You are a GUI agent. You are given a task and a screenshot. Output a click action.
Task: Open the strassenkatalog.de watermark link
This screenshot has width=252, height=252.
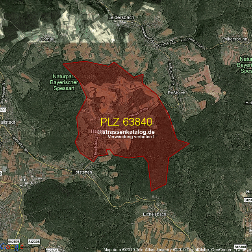pos(126,132)
